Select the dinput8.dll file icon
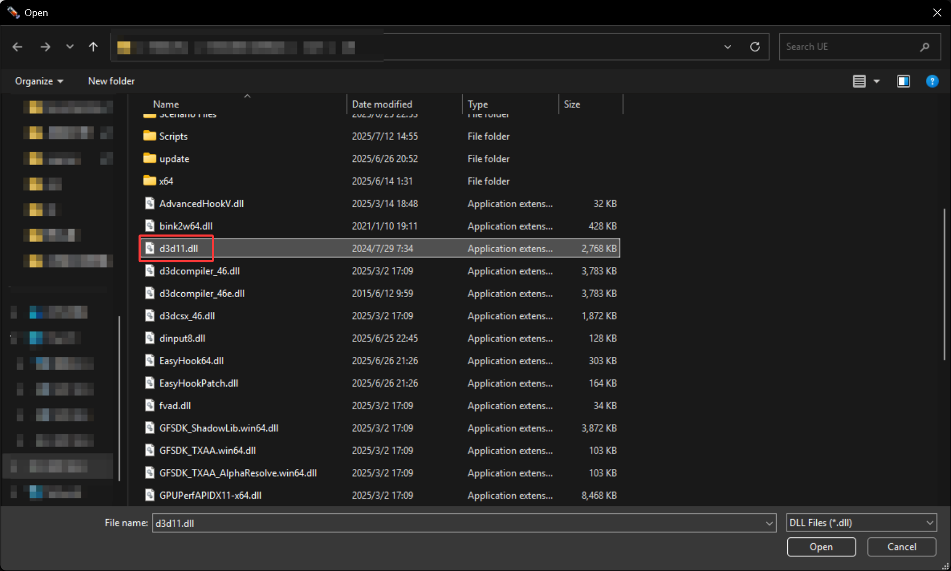 click(x=150, y=338)
